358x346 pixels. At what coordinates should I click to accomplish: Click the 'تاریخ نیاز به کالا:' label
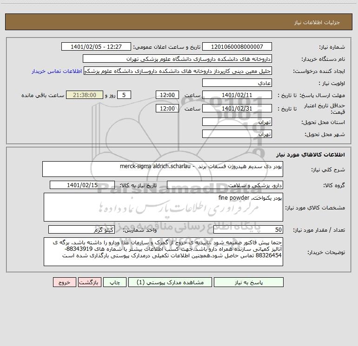(x=138, y=185)
